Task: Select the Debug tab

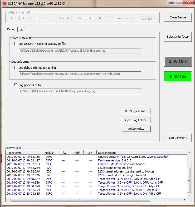Action: [x=11, y=29]
